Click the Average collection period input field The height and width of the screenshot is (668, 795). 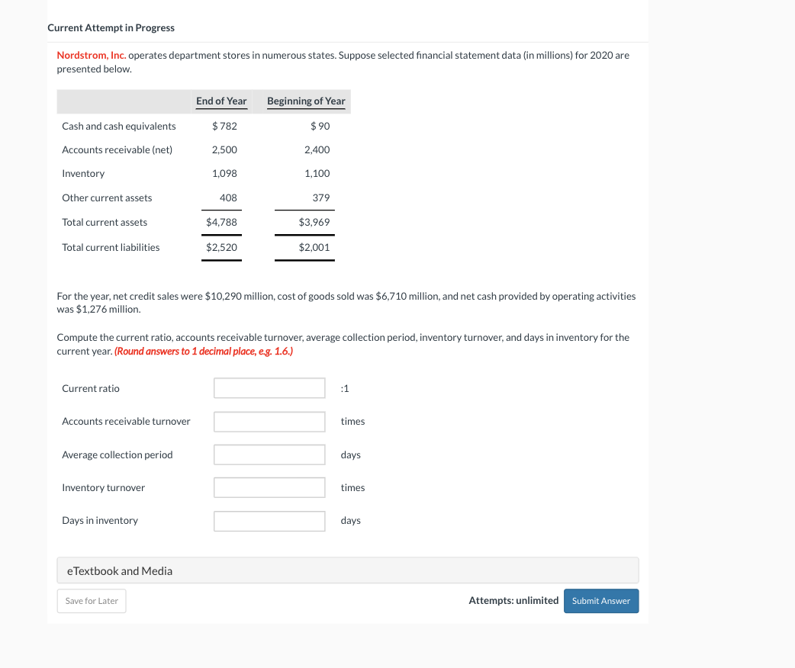point(269,454)
